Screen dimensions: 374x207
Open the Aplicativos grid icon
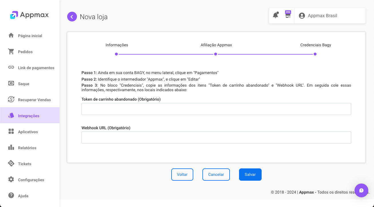click(x=11, y=132)
